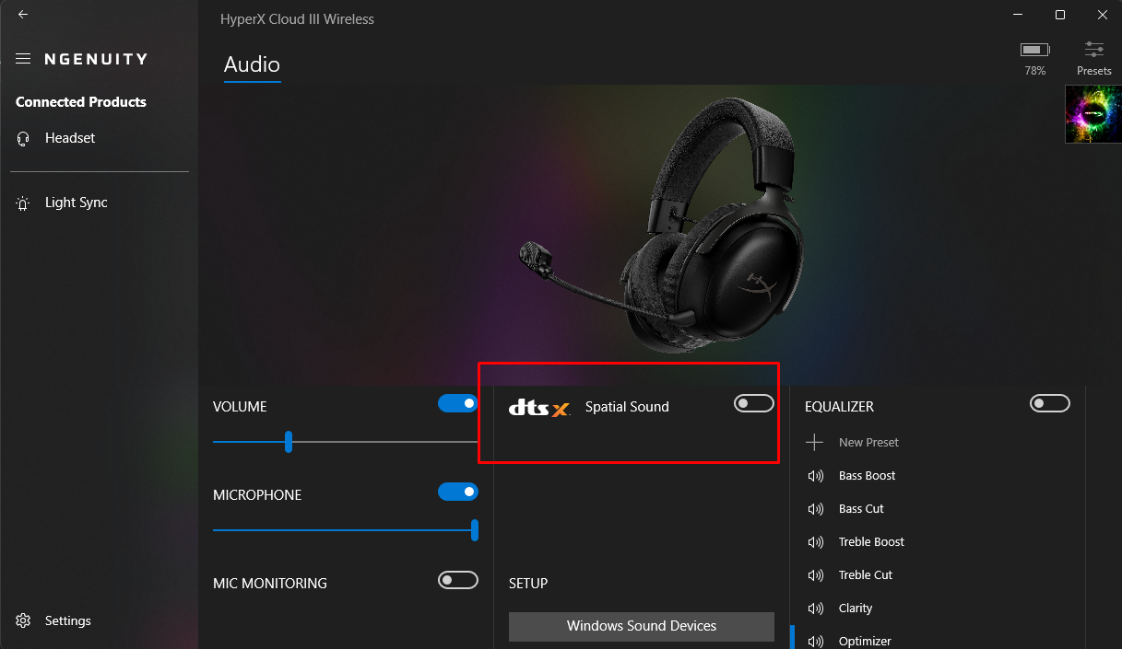Click the DTS:X logo
The image size is (1122, 649).
point(540,407)
